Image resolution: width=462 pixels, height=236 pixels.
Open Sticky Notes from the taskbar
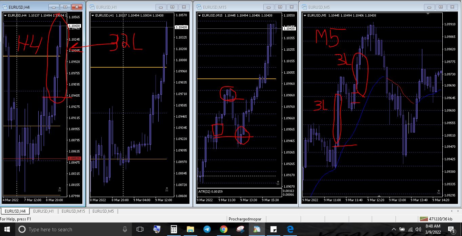click(x=274, y=229)
